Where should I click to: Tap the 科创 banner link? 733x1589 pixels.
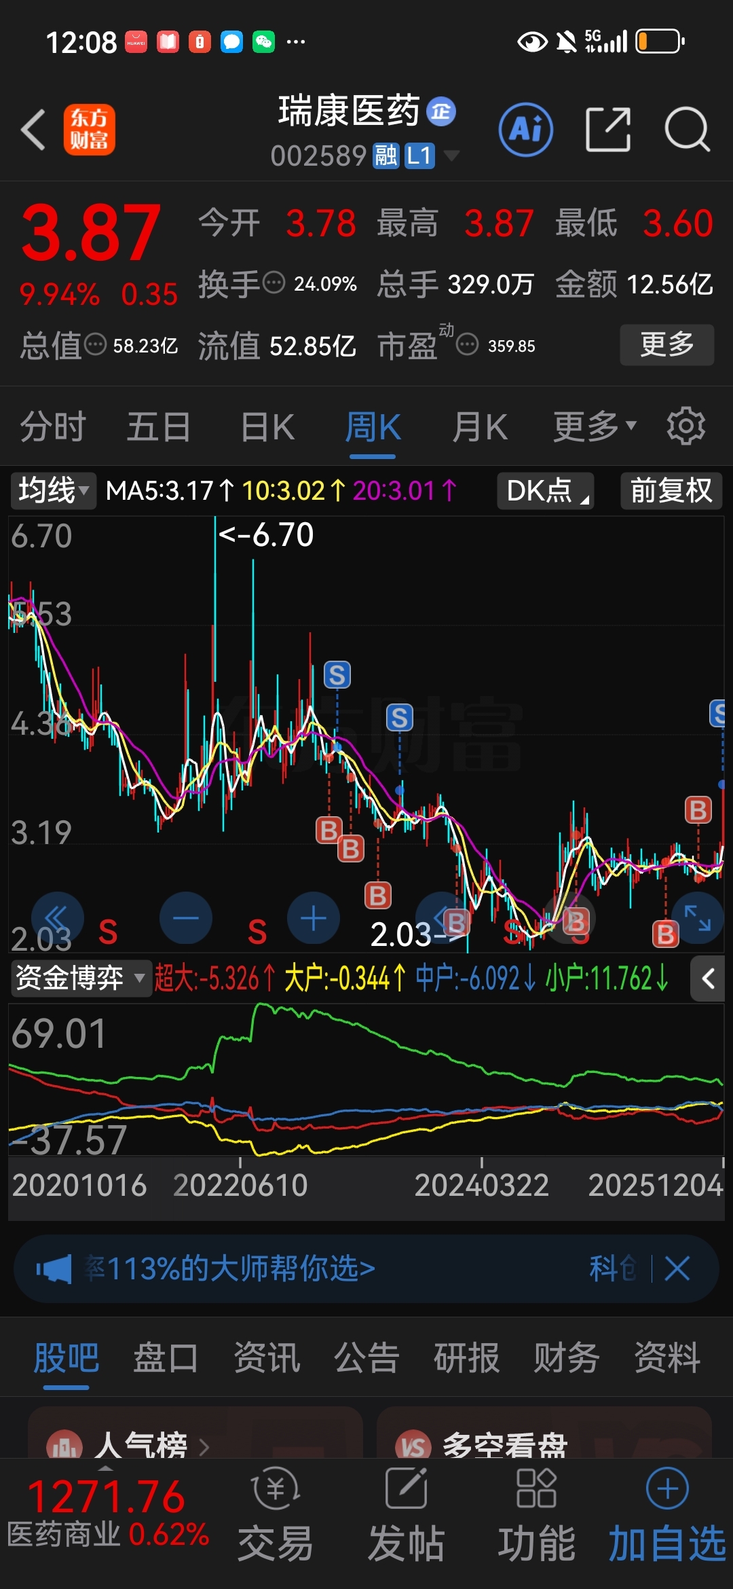pyautogui.click(x=612, y=1268)
